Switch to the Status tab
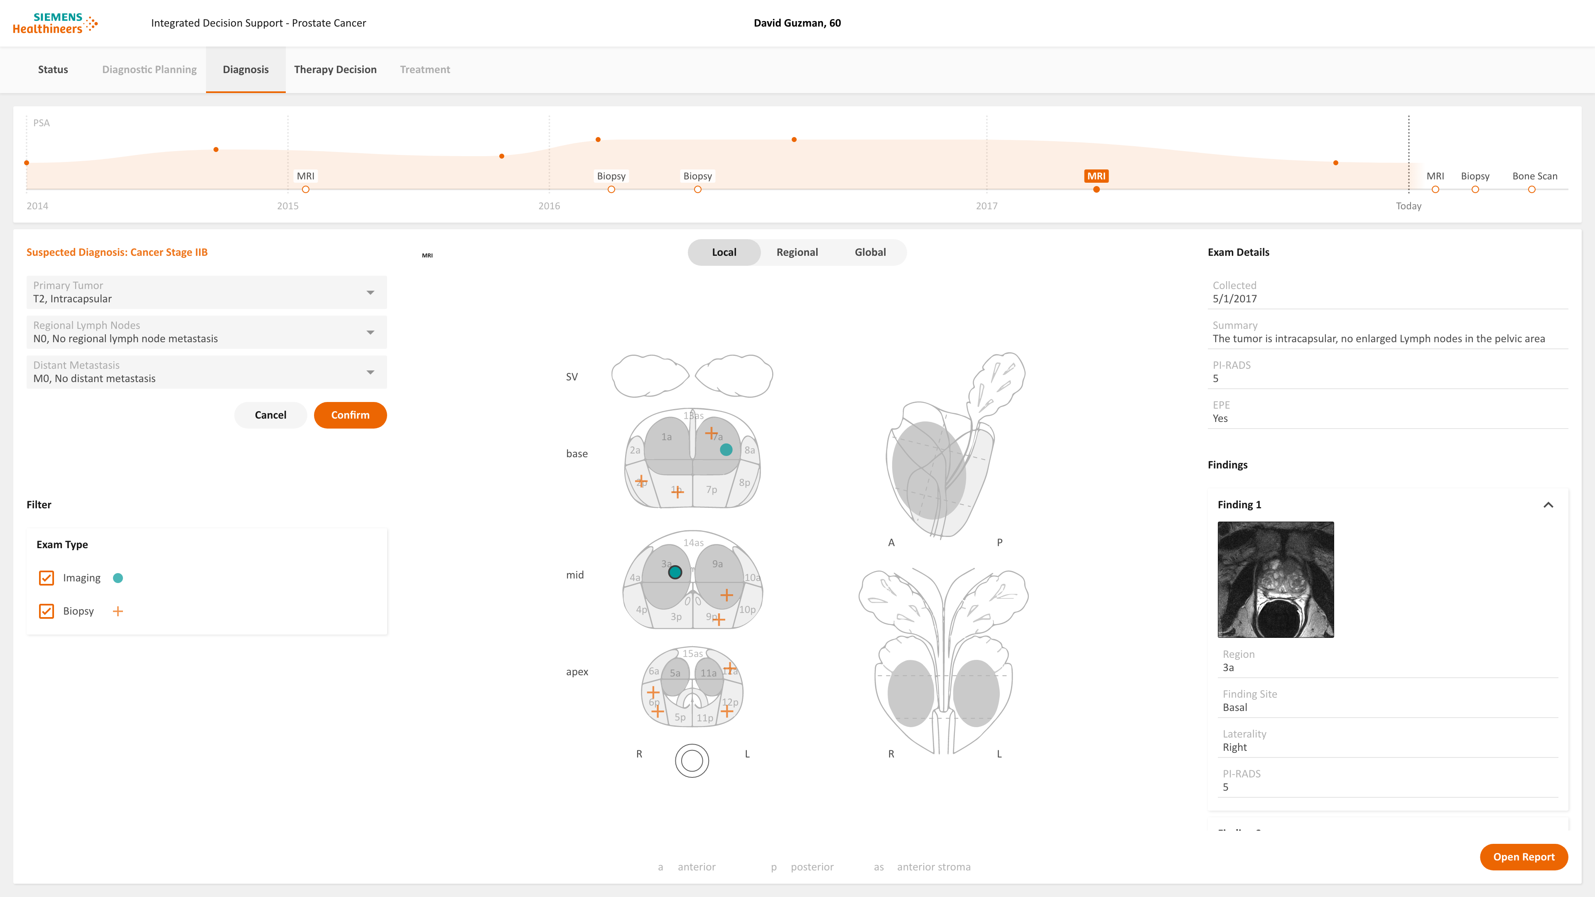This screenshot has height=897, width=1595. pos(53,69)
